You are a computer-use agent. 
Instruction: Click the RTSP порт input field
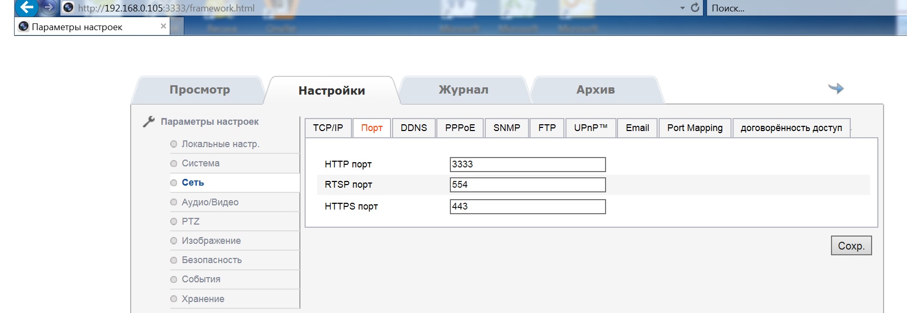[x=527, y=185]
